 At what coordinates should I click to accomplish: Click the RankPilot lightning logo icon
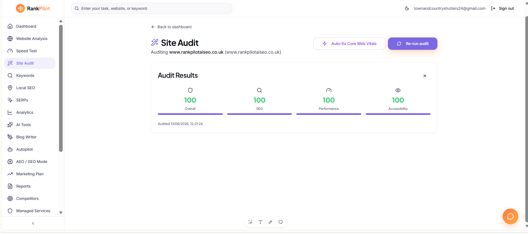[x=20, y=8]
